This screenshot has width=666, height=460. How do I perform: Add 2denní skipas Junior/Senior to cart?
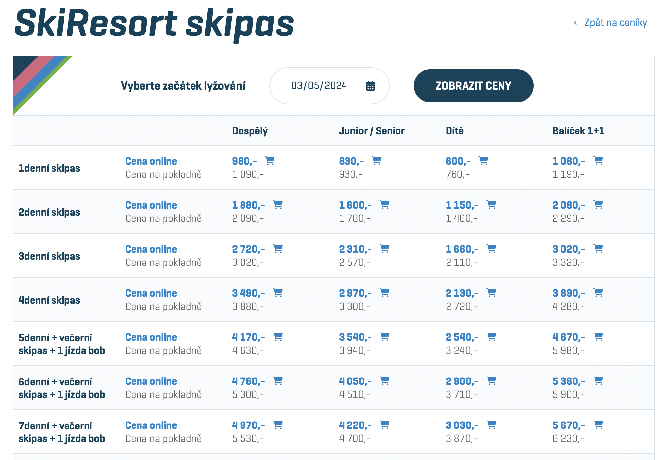coord(385,205)
